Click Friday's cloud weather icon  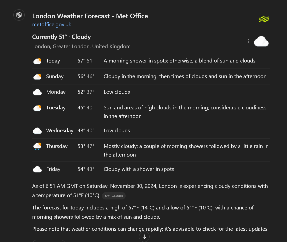tap(37, 169)
